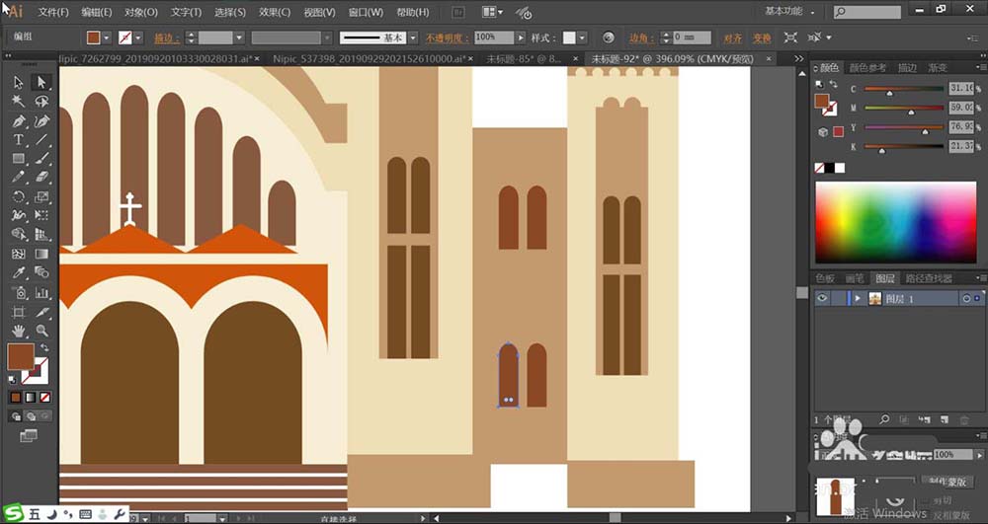Expand 图层 1 layer contents
The width and height of the screenshot is (988, 524).
(858, 298)
